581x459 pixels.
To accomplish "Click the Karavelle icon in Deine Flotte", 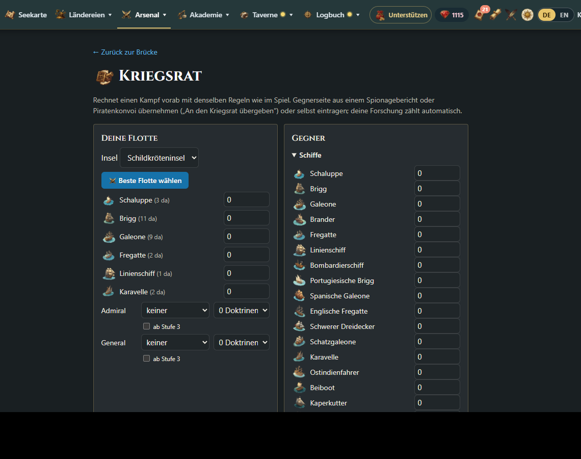I will (x=109, y=292).
